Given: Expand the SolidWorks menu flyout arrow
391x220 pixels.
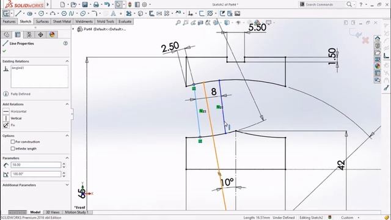Looking at the screenshot, I should coord(48,4).
